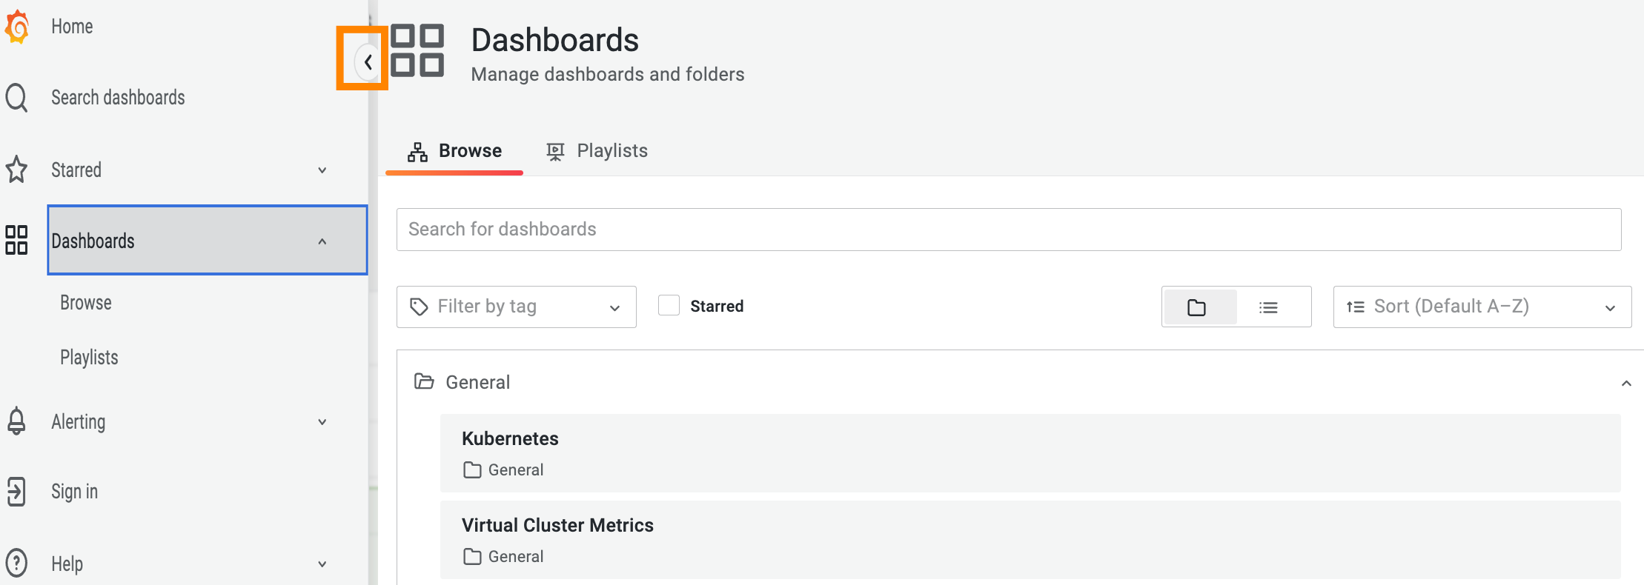Click the Grafana logo icon
This screenshot has width=1644, height=585.
(17, 27)
